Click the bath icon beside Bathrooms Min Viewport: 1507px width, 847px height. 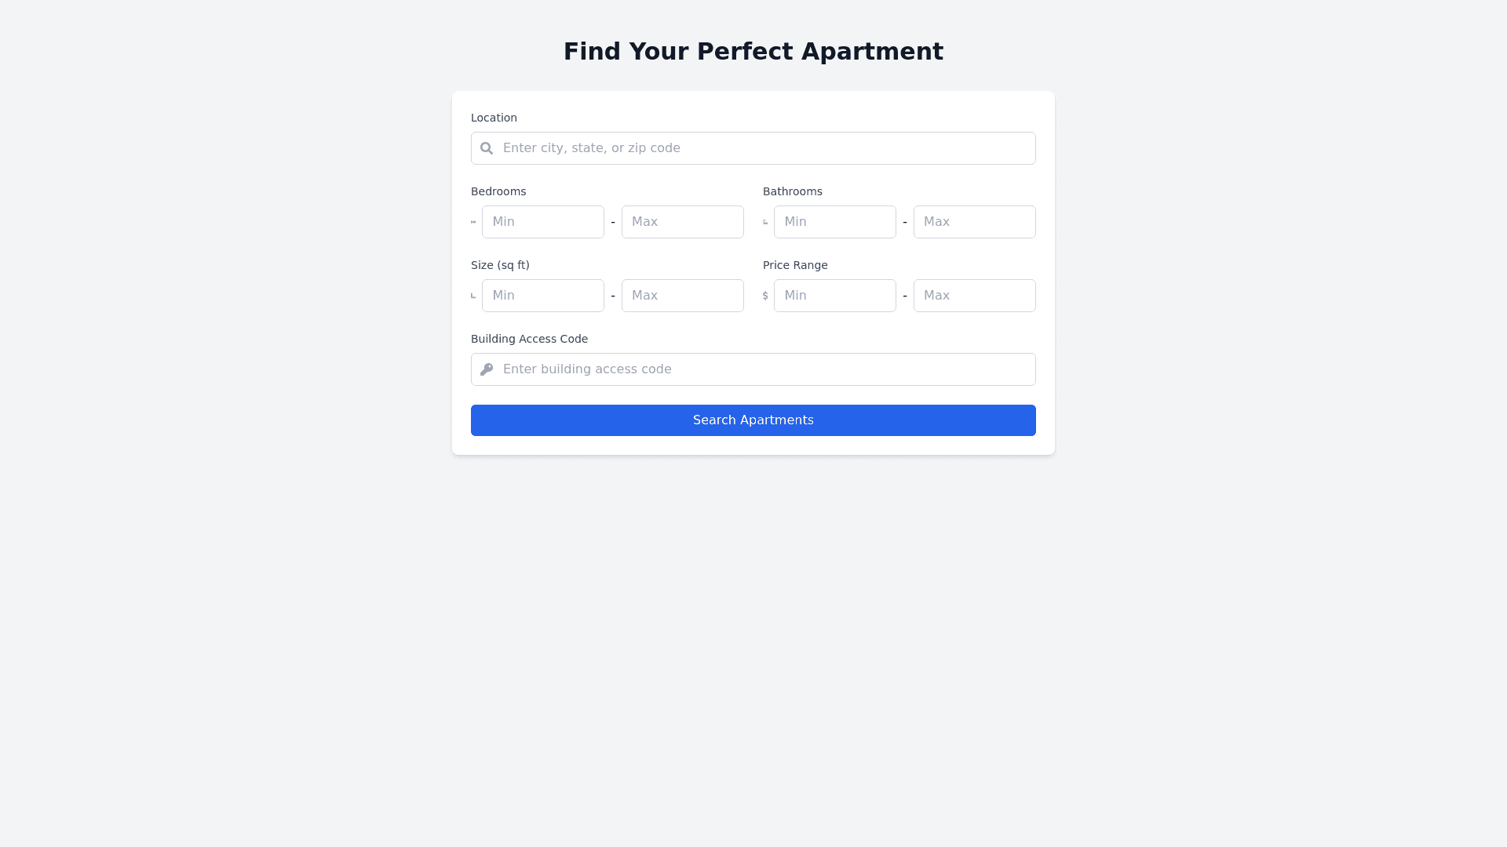tap(765, 222)
